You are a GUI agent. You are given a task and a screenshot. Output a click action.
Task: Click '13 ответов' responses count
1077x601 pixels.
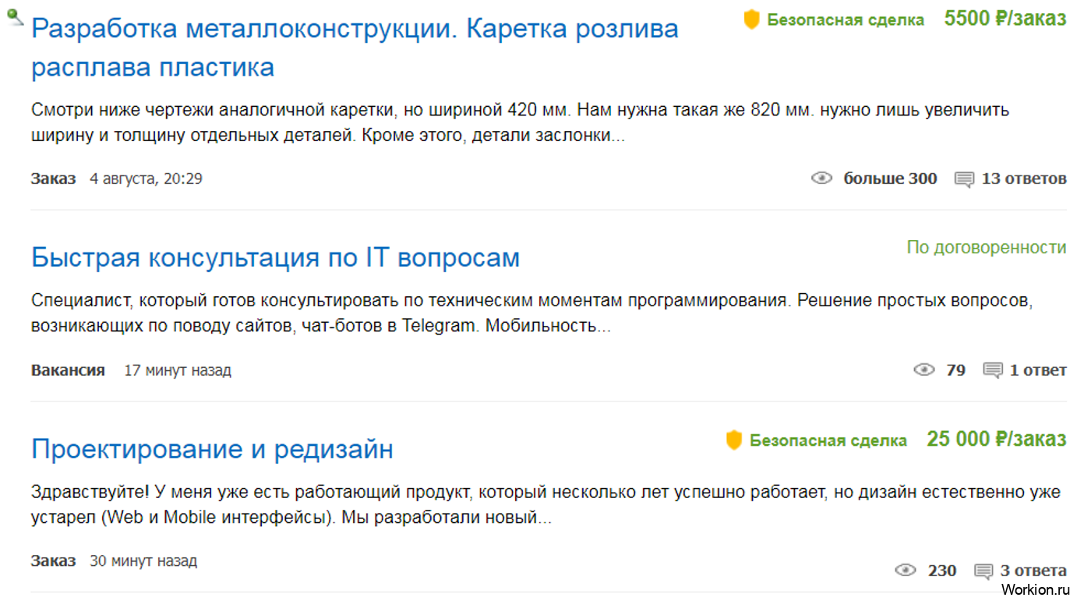click(1023, 179)
